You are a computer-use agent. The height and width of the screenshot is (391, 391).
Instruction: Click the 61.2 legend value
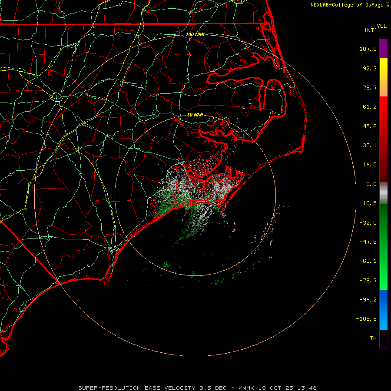pos(370,107)
